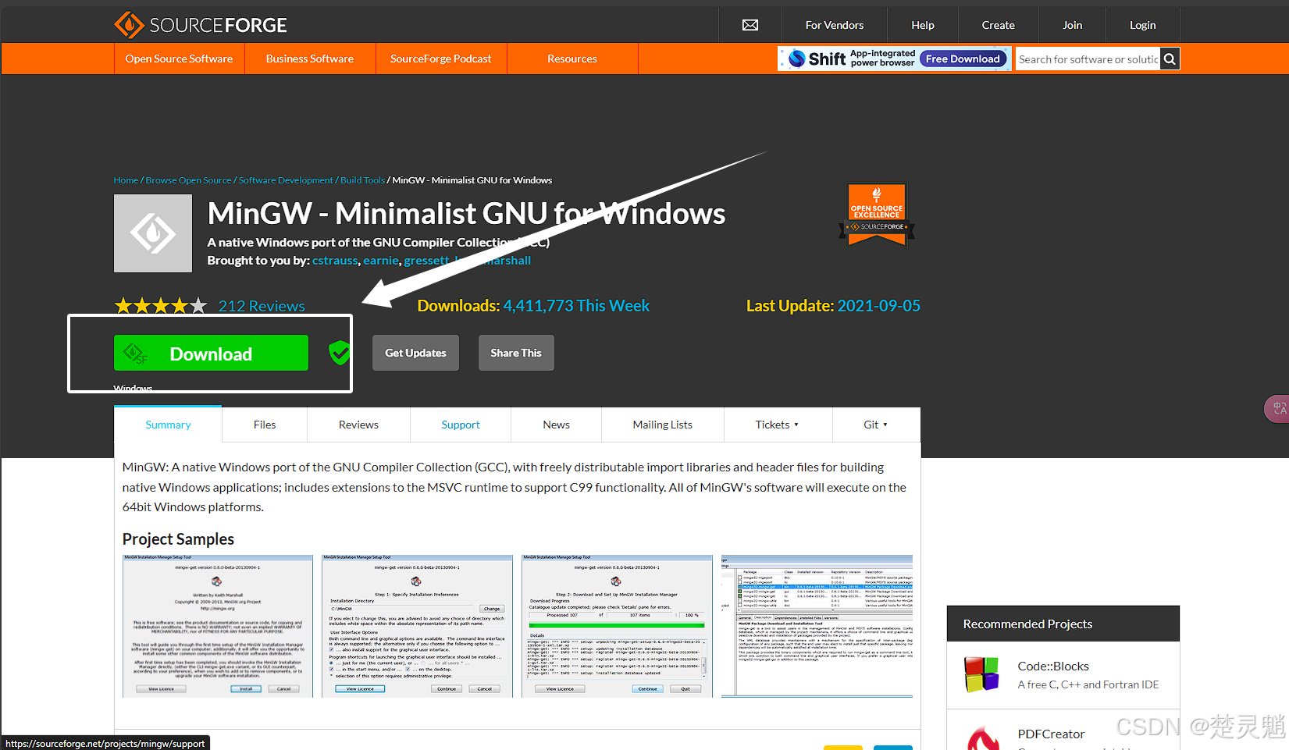
Task: Switch to the Support tab
Action: click(461, 425)
